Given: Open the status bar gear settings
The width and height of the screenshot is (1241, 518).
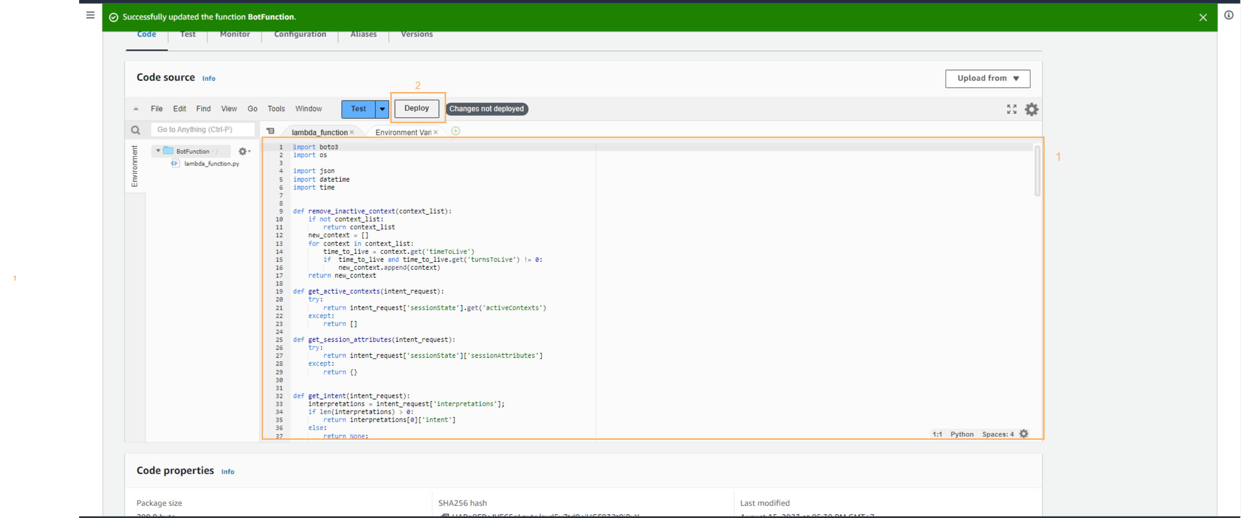Looking at the screenshot, I should [x=1023, y=434].
